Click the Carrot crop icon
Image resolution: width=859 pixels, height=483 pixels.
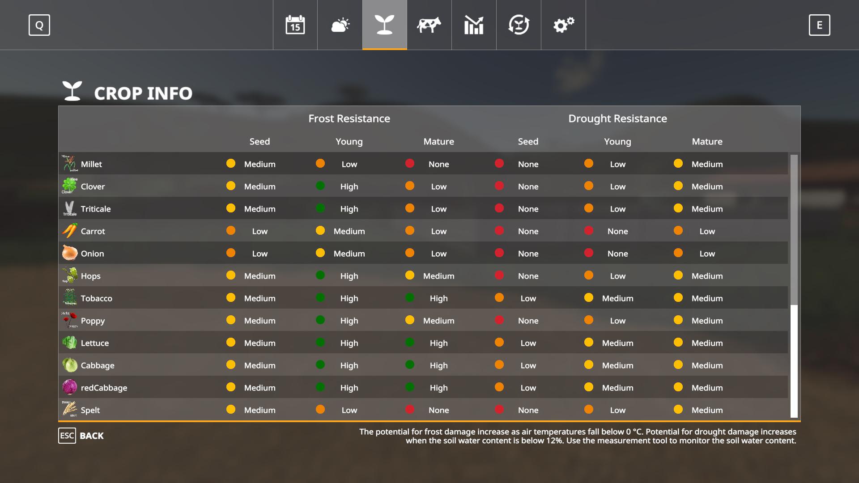(69, 231)
